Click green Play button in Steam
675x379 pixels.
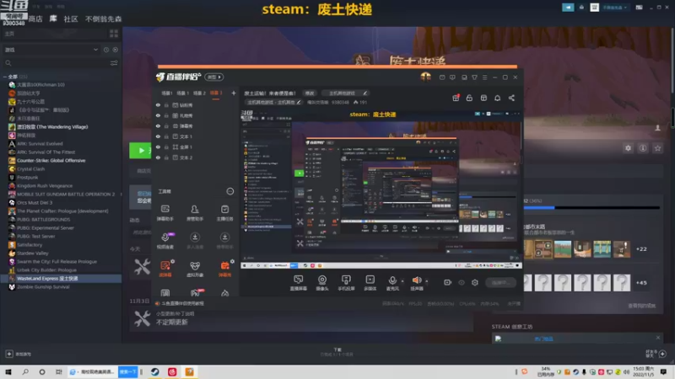click(141, 151)
